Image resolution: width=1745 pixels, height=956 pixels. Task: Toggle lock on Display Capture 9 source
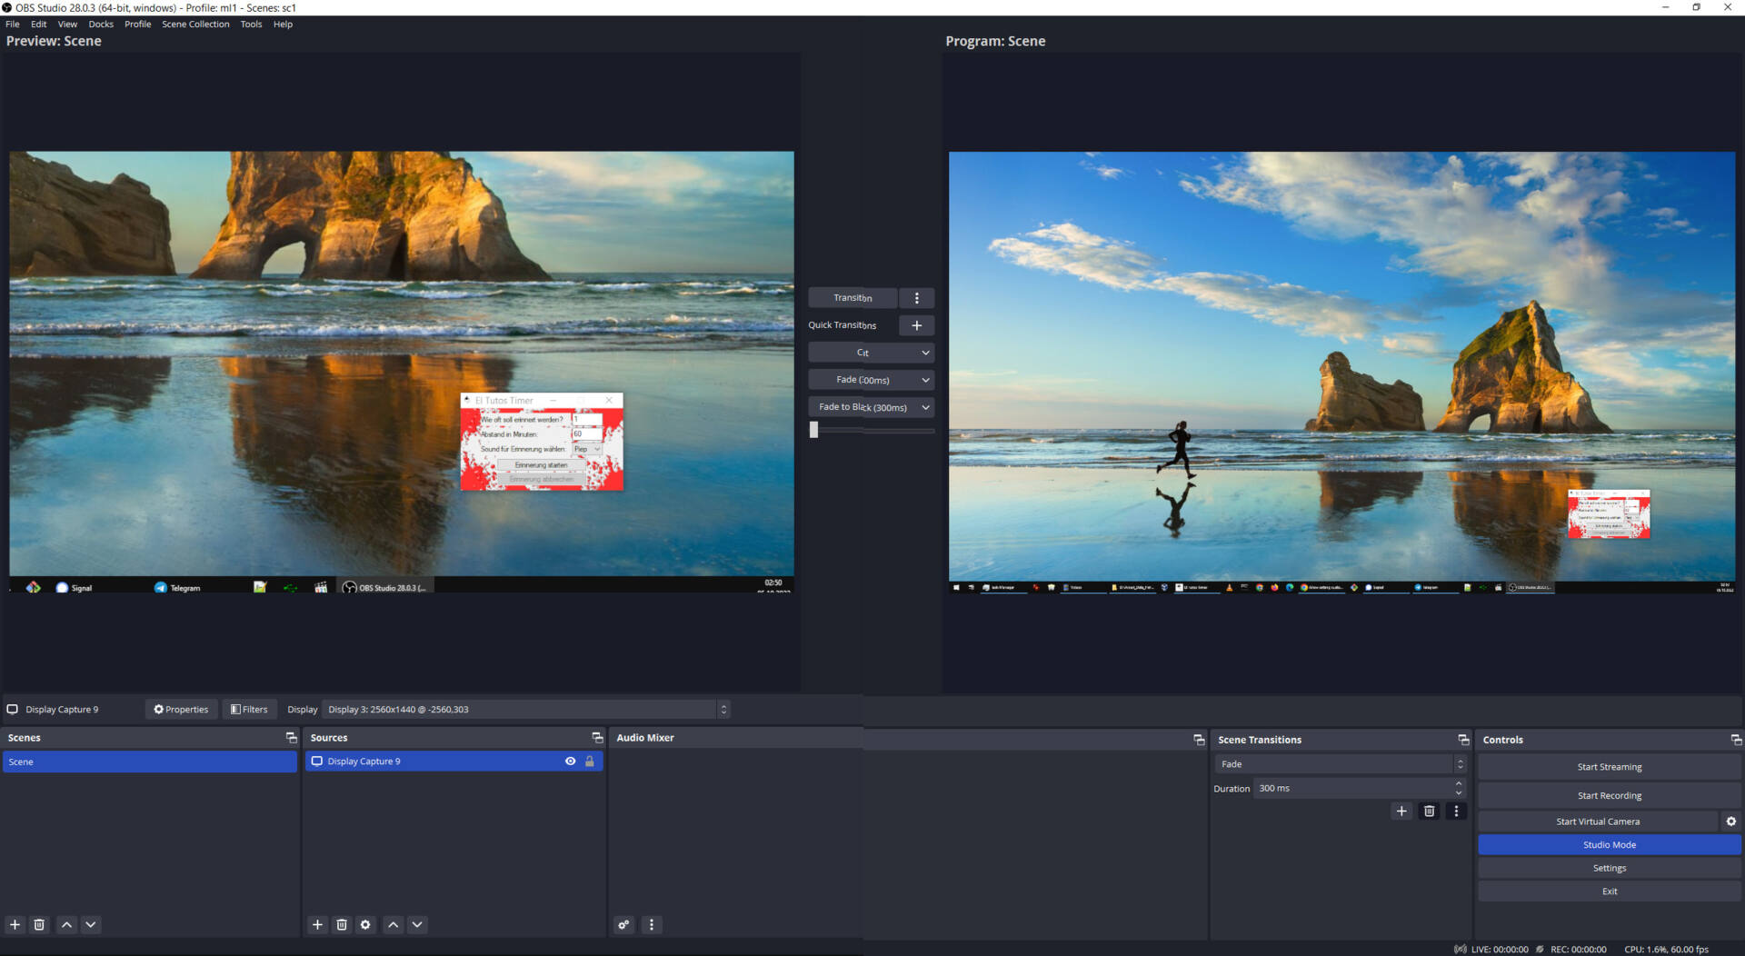click(590, 762)
